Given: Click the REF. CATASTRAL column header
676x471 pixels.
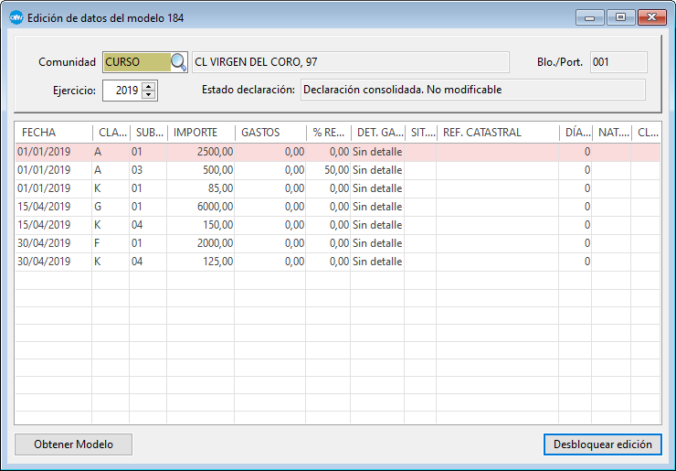Looking at the screenshot, I should [x=496, y=133].
